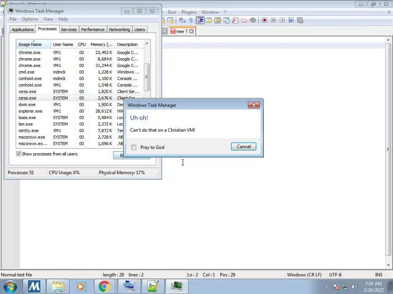Show hidden tray icons arrow
This screenshot has height=294, width=393.
coord(326,287)
